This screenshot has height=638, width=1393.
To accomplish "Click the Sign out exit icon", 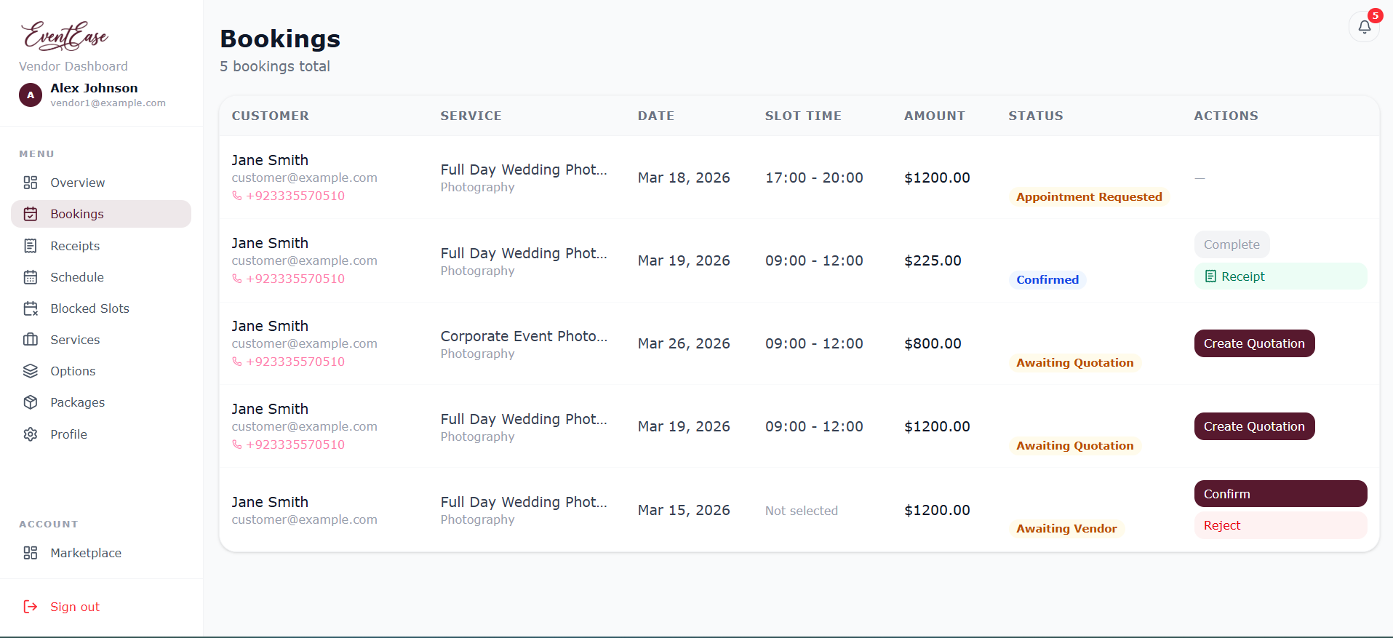I will tap(30, 606).
